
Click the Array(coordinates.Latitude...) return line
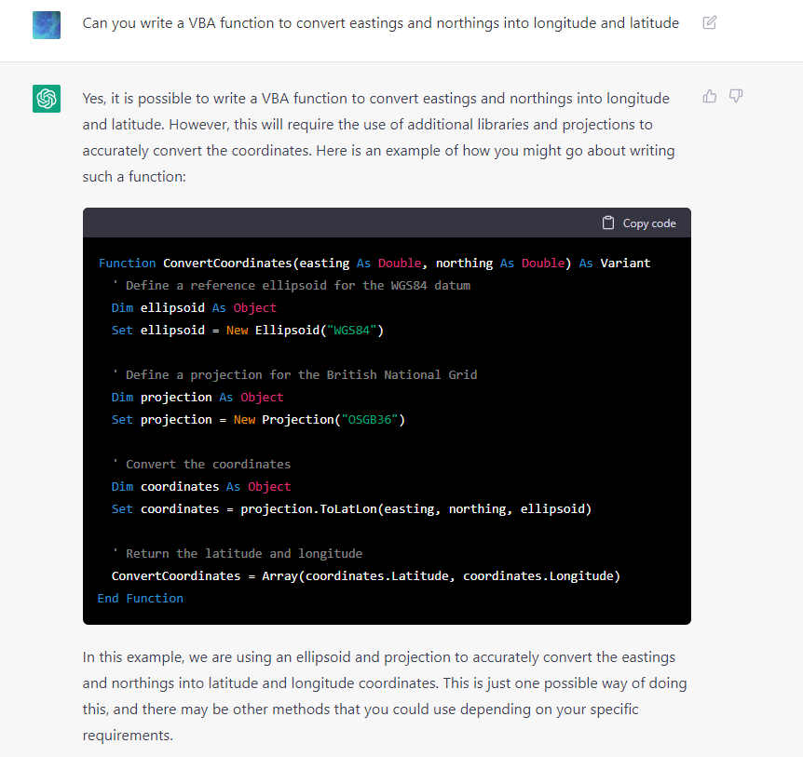[x=366, y=575]
